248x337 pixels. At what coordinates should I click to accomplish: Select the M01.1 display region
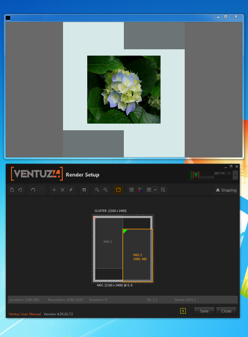108,241
